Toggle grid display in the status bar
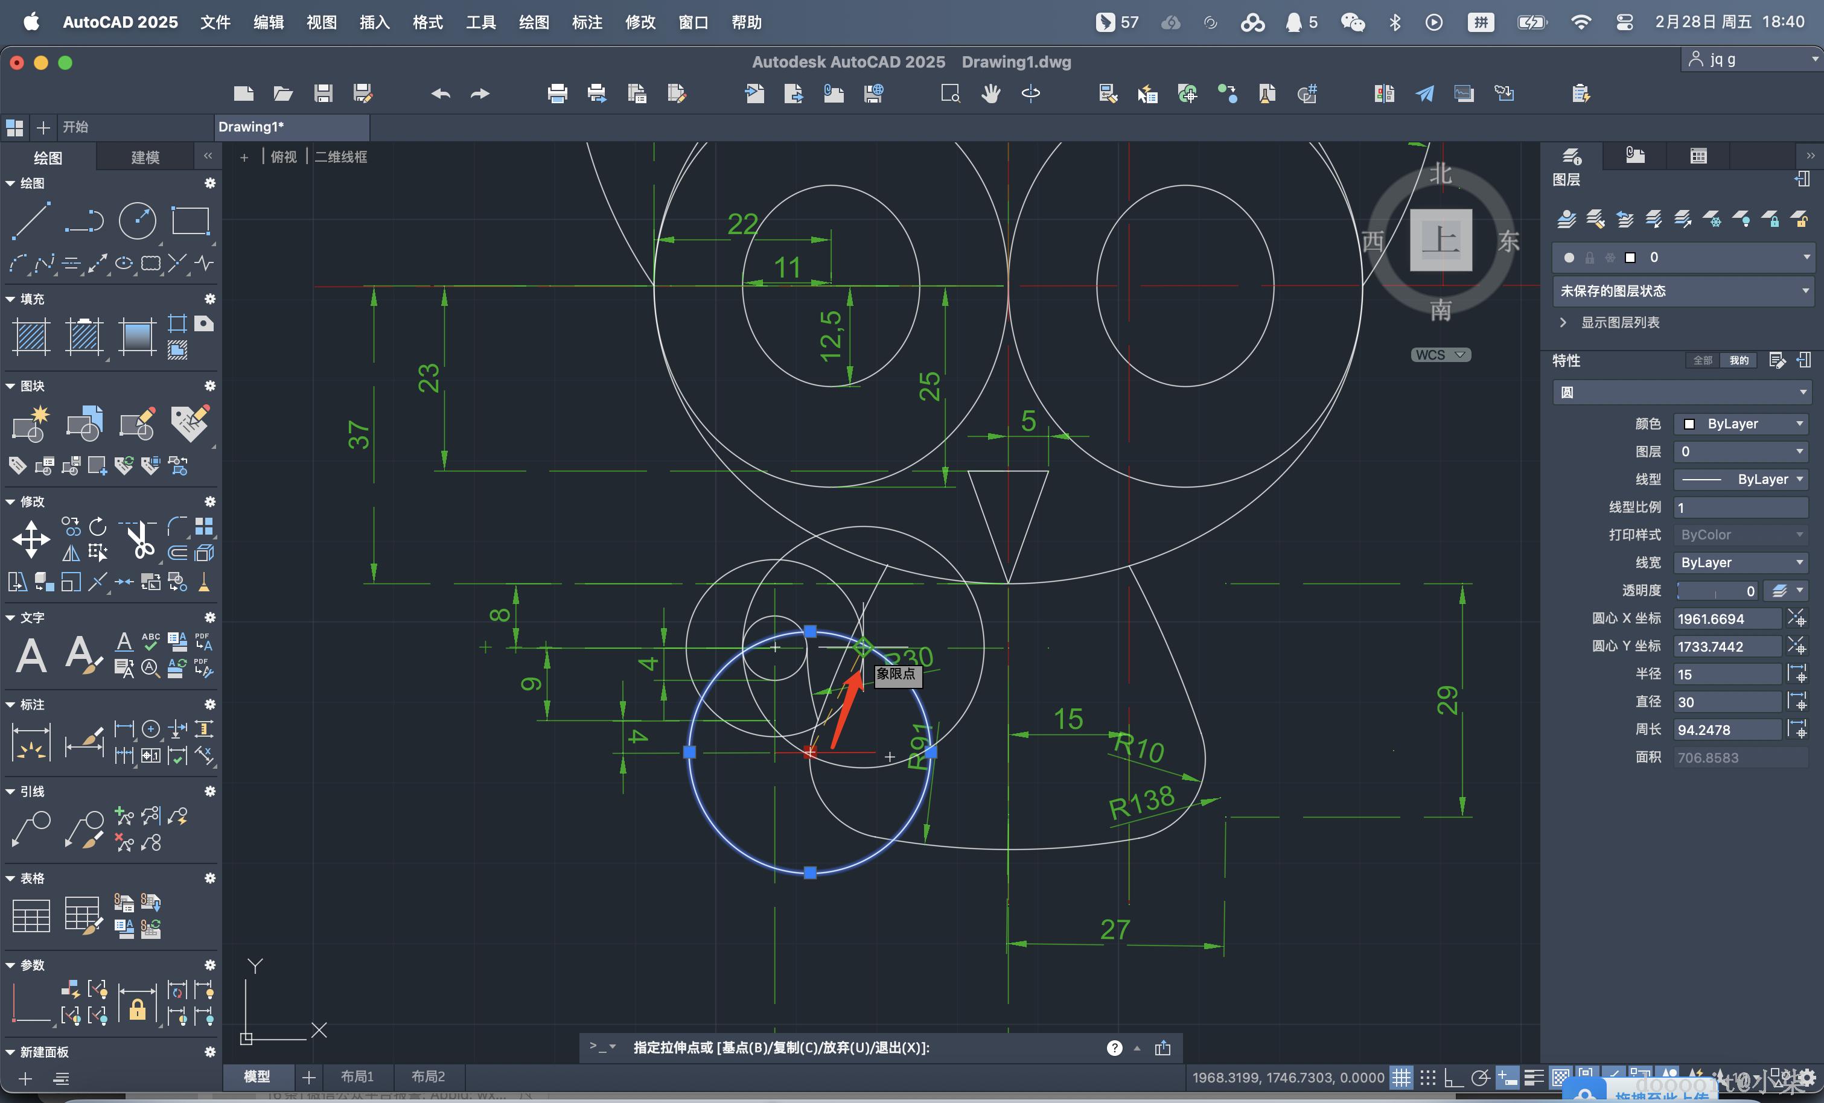 (x=1401, y=1078)
